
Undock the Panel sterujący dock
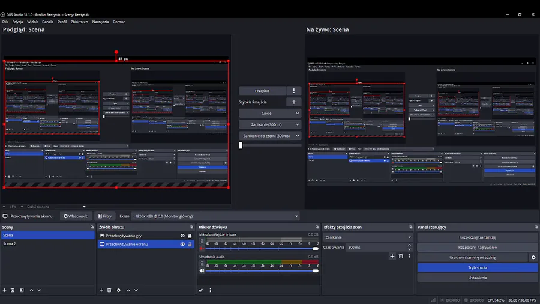coord(536,227)
